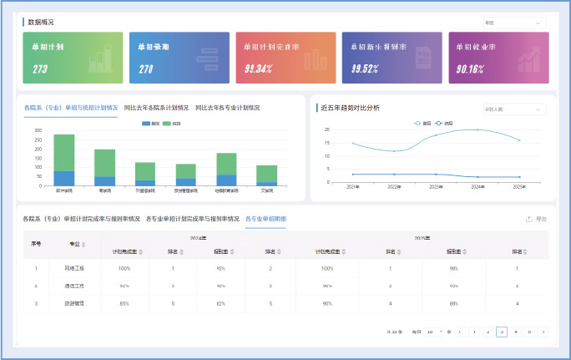
Task: Sort by 2024年 计划完成率 column
Action: pyautogui.click(x=140, y=251)
